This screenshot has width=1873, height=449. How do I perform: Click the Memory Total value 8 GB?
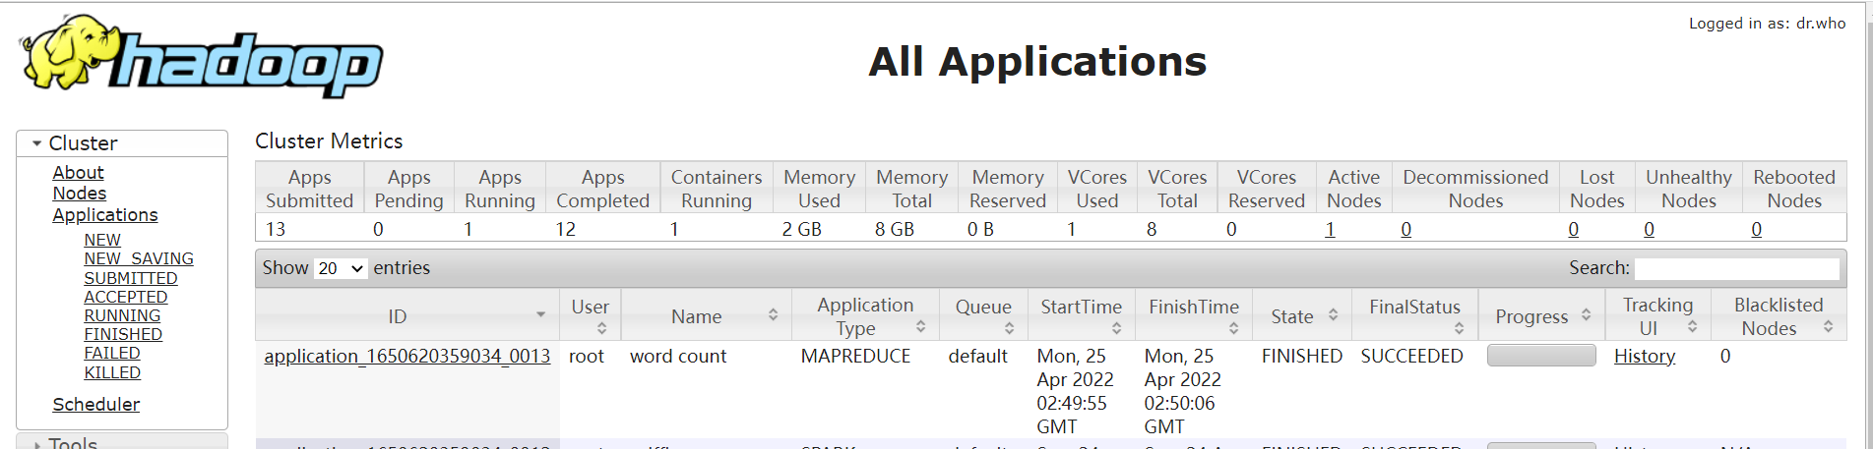pyautogui.click(x=895, y=229)
